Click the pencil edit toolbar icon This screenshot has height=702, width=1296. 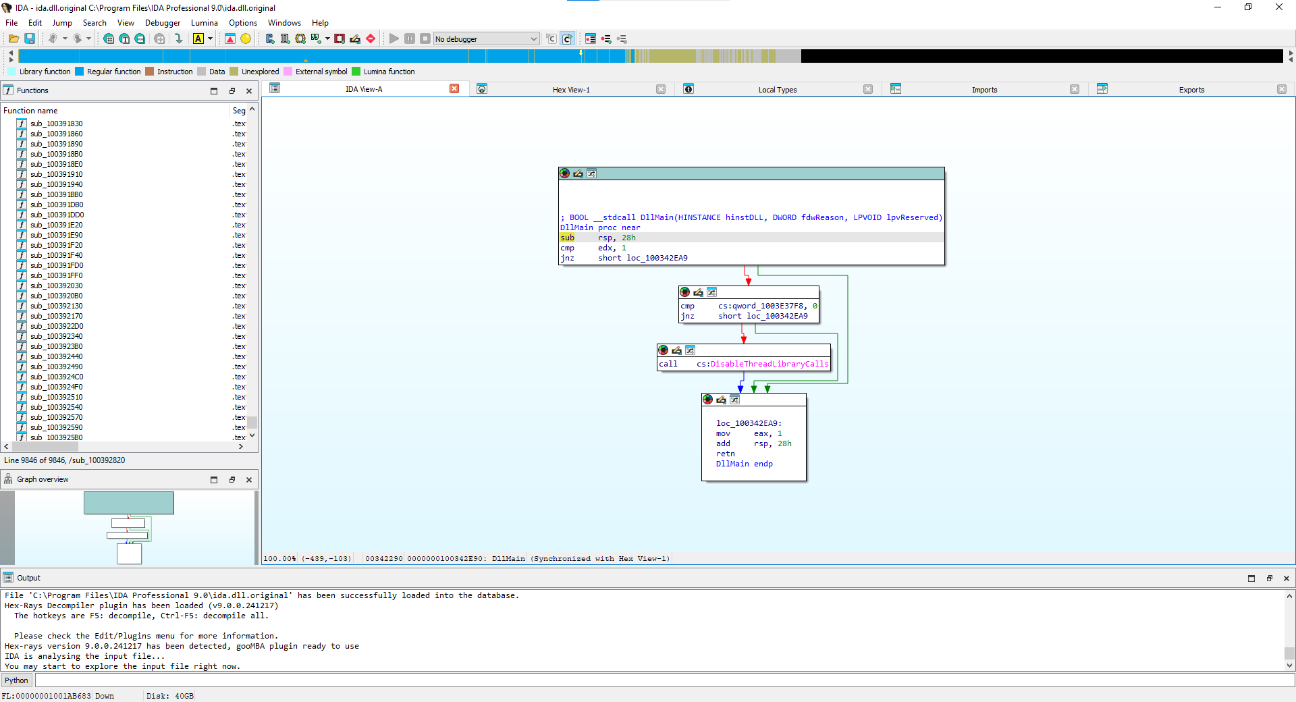point(355,38)
